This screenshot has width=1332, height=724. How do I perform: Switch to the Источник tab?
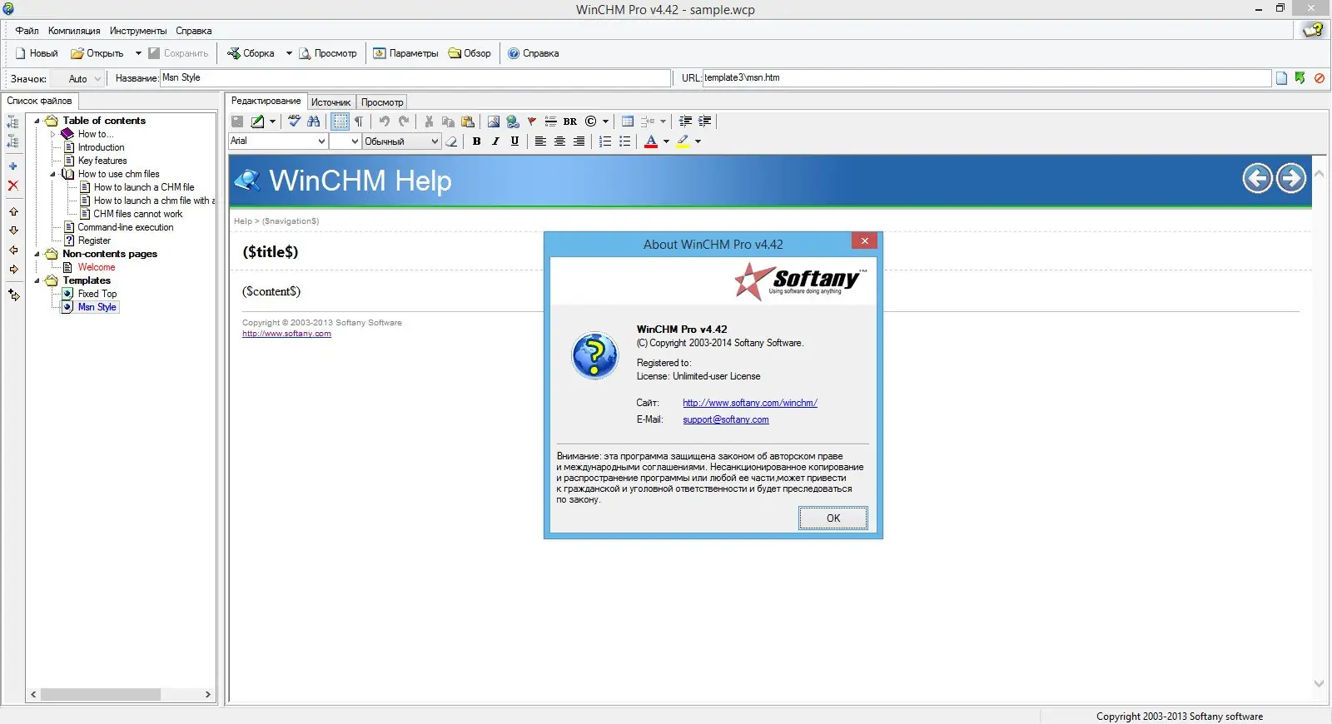[331, 102]
